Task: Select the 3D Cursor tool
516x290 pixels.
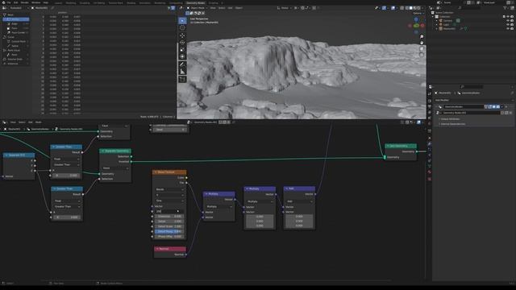Action: click(x=182, y=27)
